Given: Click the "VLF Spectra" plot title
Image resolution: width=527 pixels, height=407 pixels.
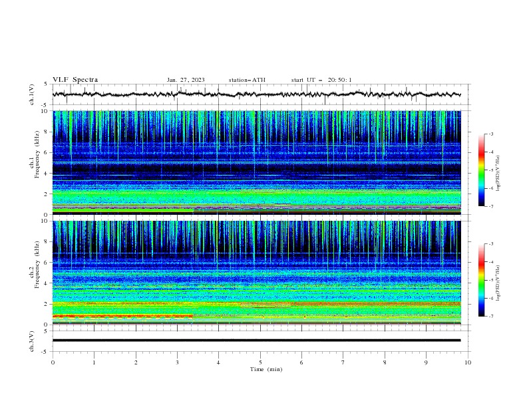Looking at the screenshot, I should 75,80.
